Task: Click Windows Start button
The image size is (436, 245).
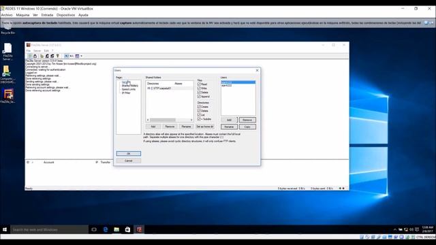Action: 5,229
